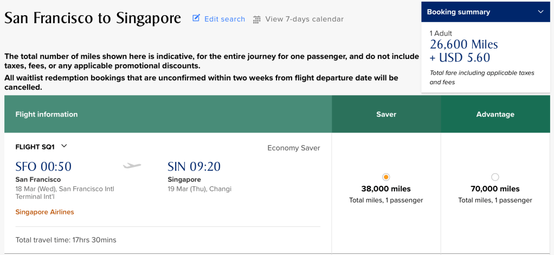
Task: Open the View 7-days calendar link
Action: coord(304,19)
